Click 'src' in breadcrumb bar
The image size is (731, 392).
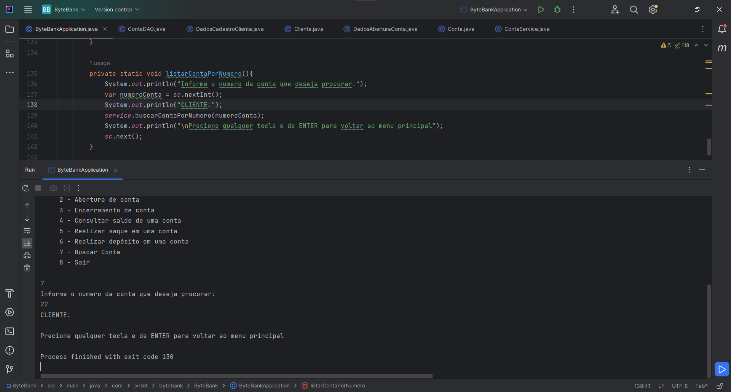coord(51,386)
